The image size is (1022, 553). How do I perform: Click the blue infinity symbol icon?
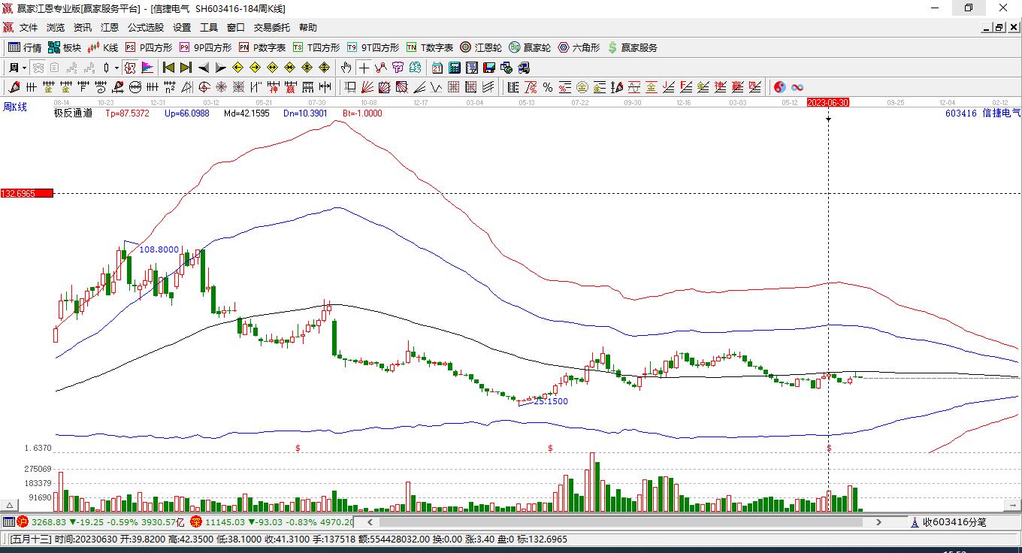(x=797, y=87)
